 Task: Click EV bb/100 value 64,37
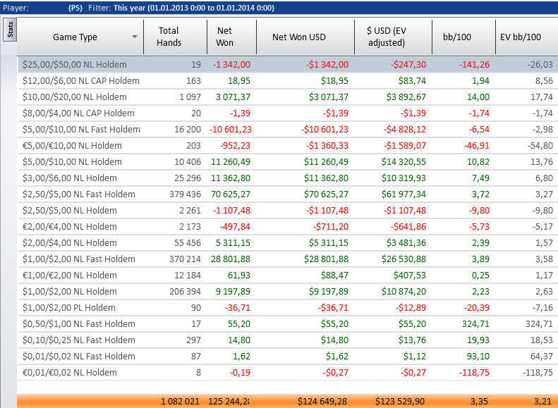542,357
